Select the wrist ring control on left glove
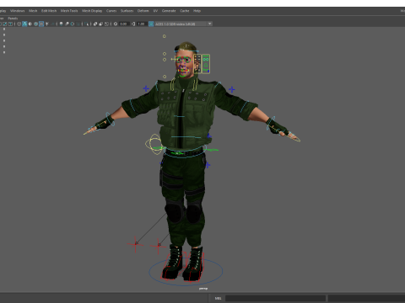 (x=110, y=120)
